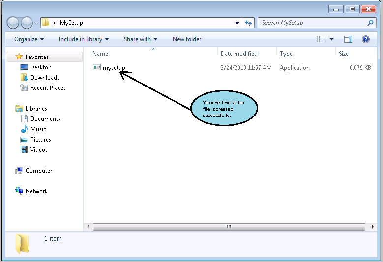Click the Documents library icon
383x262 pixels.
coord(24,118)
